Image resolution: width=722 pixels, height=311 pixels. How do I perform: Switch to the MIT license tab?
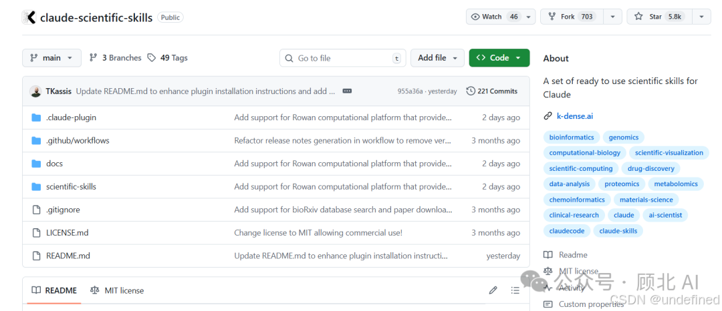(x=117, y=290)
